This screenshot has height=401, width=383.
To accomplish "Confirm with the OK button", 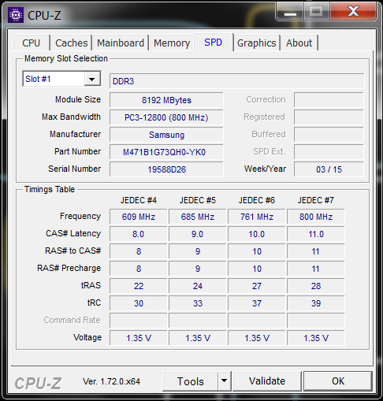I will [338, 381].
